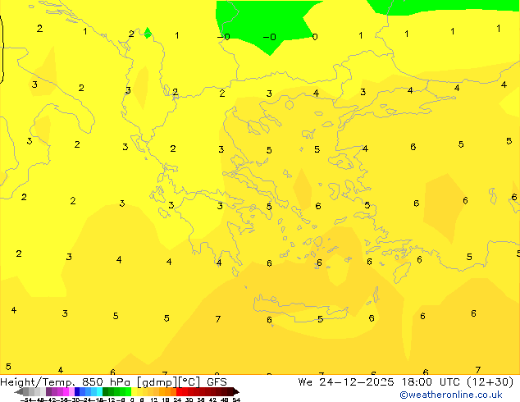Click the dark right arrow end of the legend
The image size is (520, 402).
236,391
